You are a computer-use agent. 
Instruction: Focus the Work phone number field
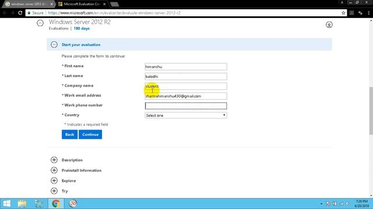[x=186, y=106]
